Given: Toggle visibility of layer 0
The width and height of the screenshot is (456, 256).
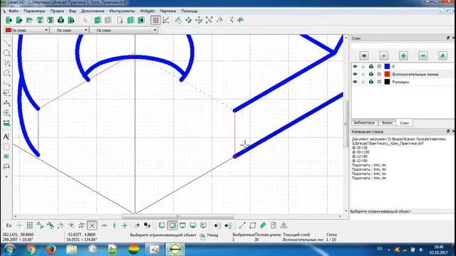Looking at the screenshot, I should click(x=355, y=66).
